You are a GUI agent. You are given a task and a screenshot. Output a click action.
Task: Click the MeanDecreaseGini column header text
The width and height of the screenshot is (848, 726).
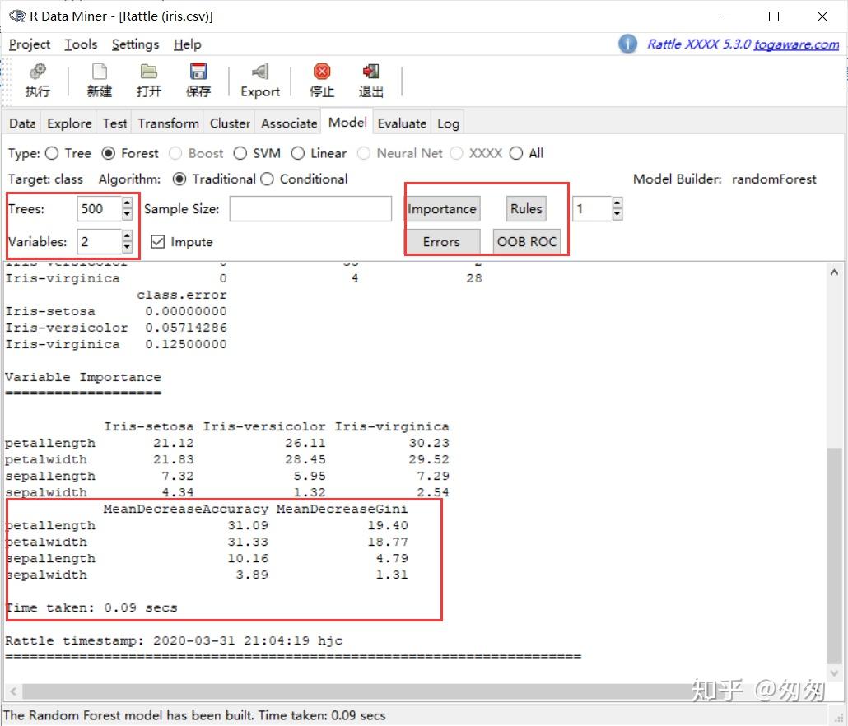pos(342,509)
